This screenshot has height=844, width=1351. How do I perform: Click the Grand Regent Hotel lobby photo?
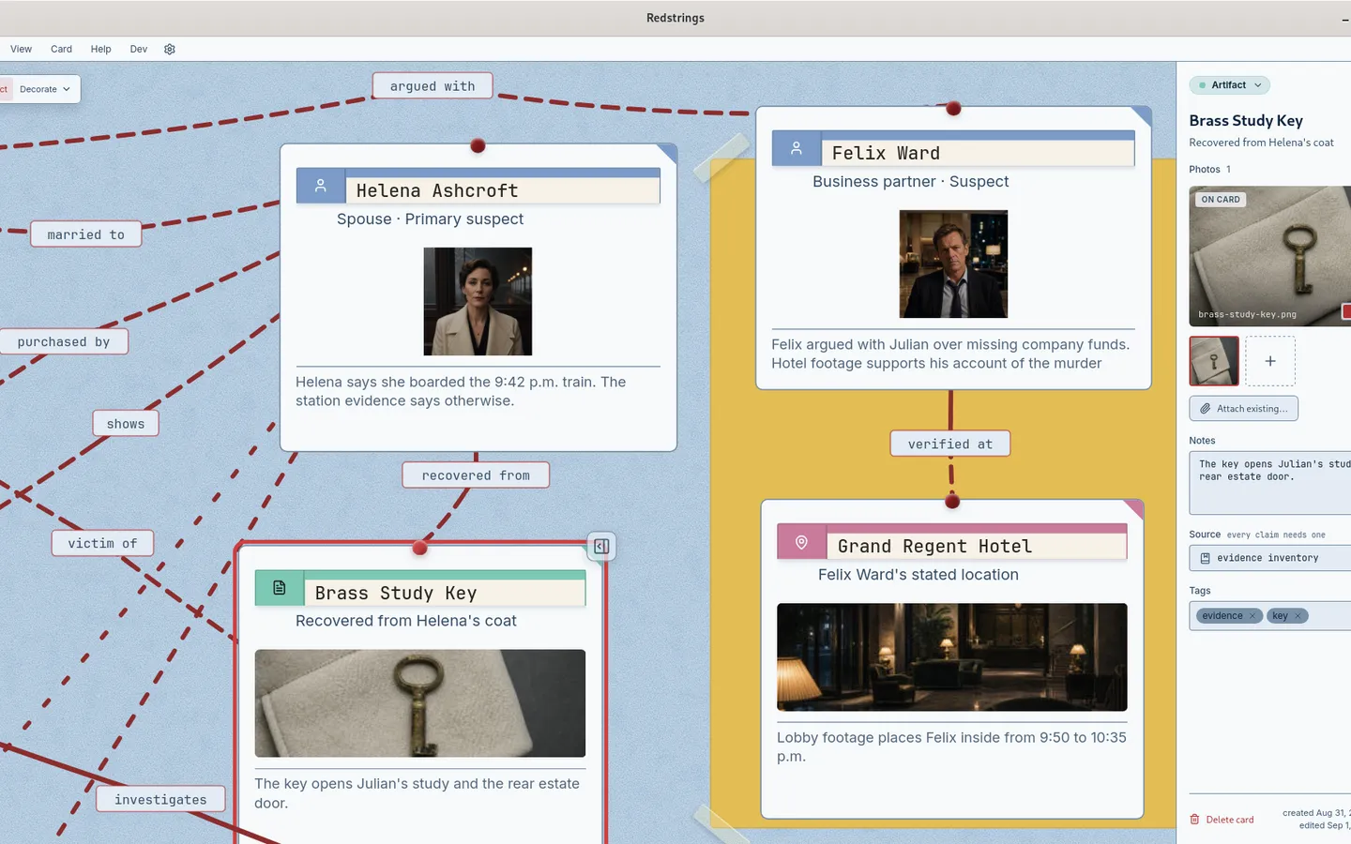(x=952, y=656)
